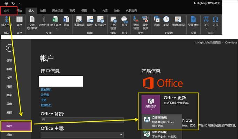Open the 新建 backstage page
Image resolution: width=238 pixels, height=139 pixels.
coord(9,69)
